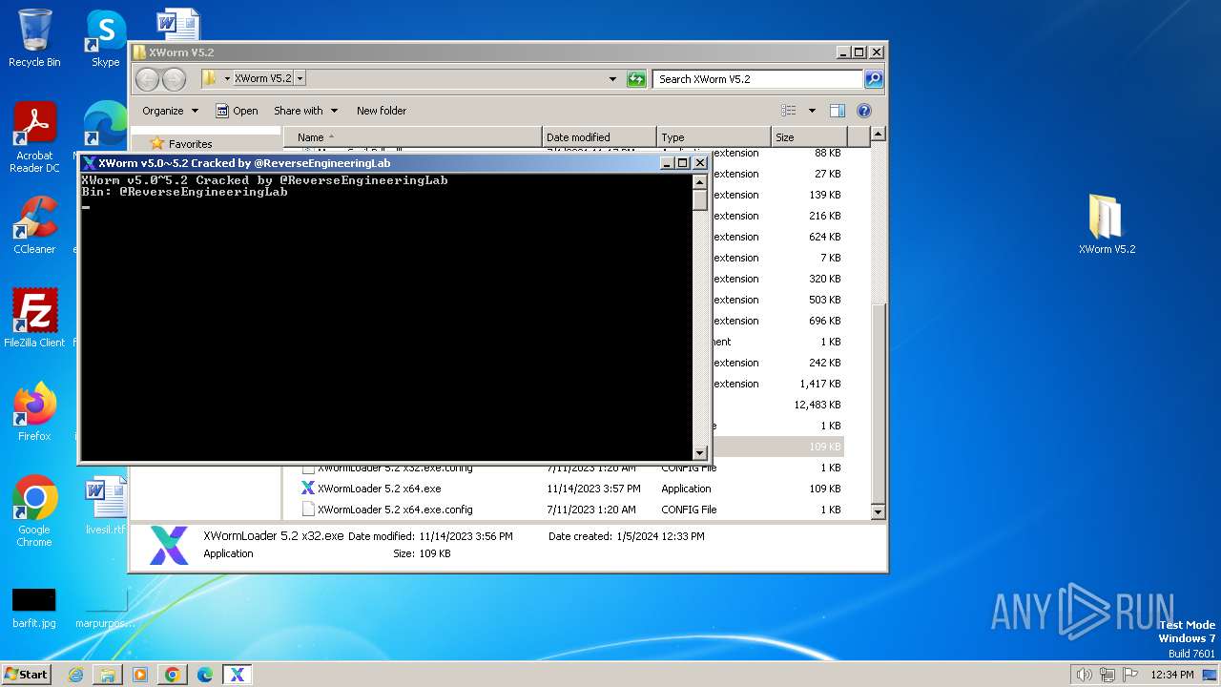Screen dimensions: 1221x687
Task: Click the Search XWorm V5.2 field
Action: 758,79
